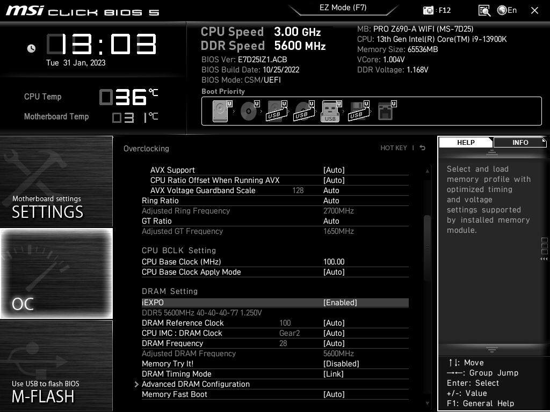Close the BIOS with the X icon

(x=534, y=11)
